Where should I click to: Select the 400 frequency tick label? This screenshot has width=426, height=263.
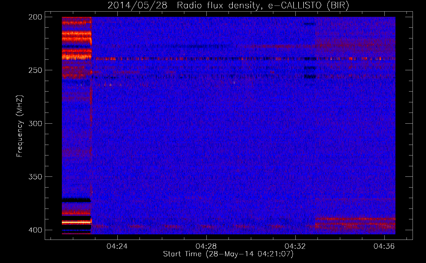click(x=35, y=230)
